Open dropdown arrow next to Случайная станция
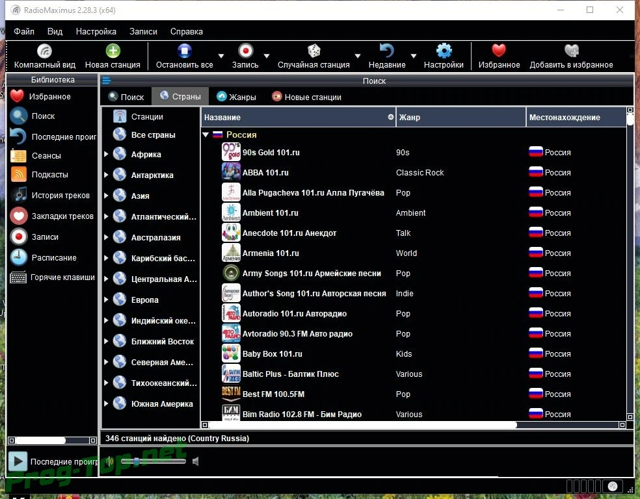Viewport: 640px width, 499px height. tap(358, 56)
